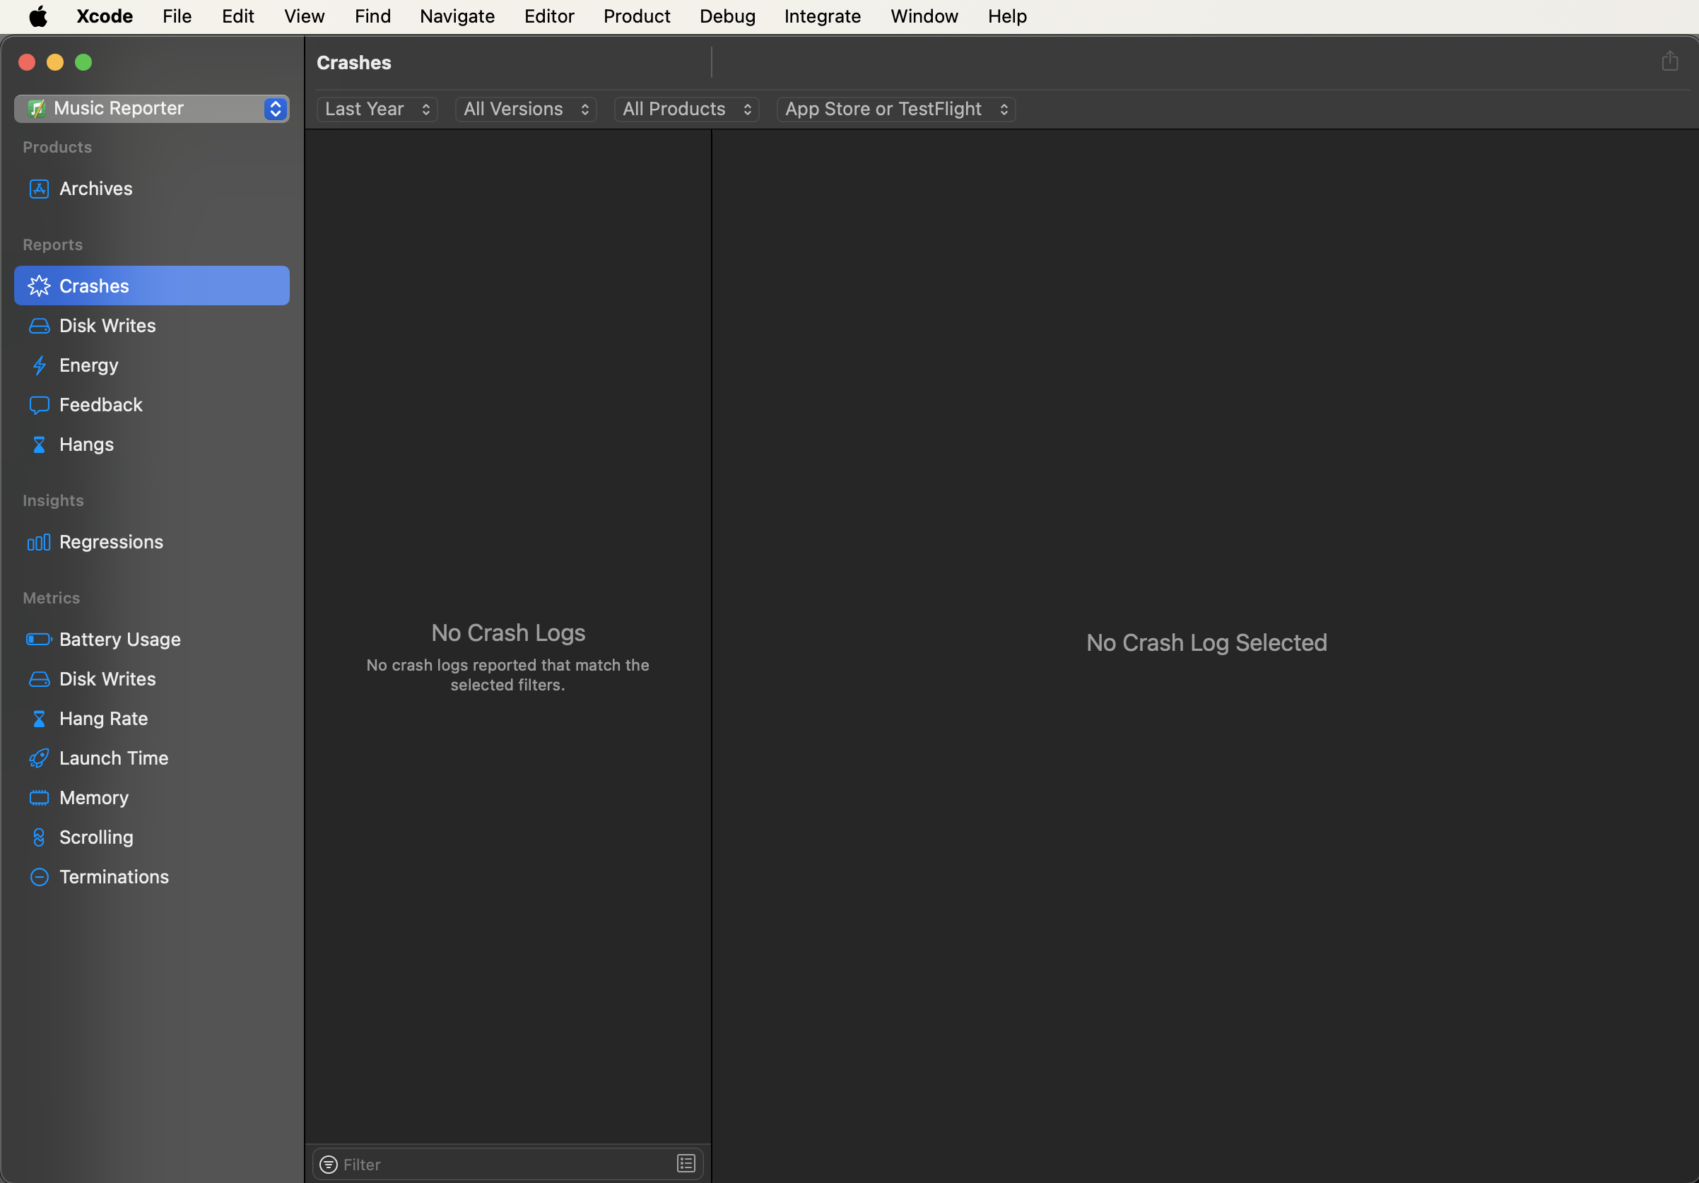Open the All Products dropdown
This screenshot has height=1183, width=1699.
[687, 110]
